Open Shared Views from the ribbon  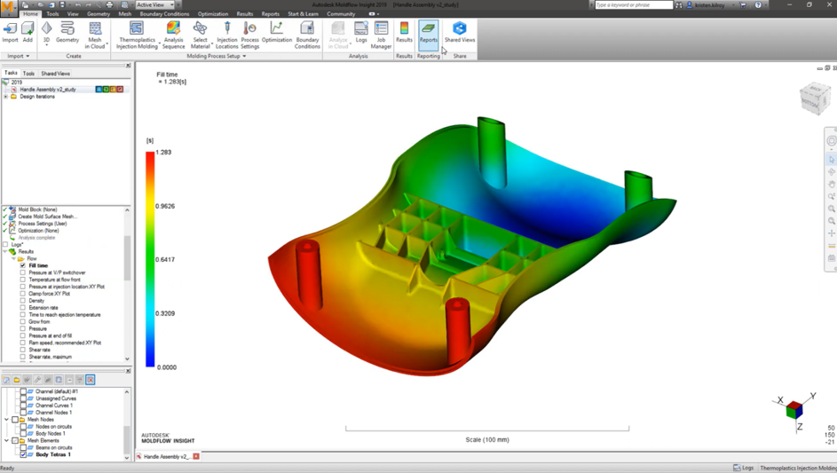[460, 32]
